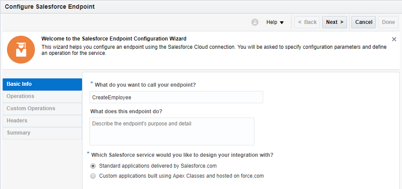Click 'What does this endpoint do?' label
The width and height of the screenshot is (402, 189).
pos(126,111)
